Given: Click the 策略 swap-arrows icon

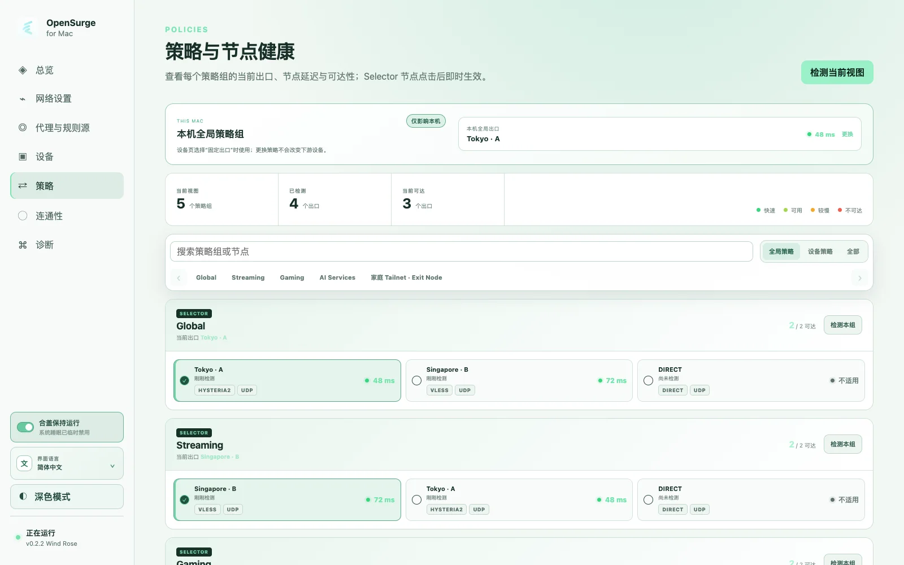Looking at the screenshot, I should coord(23,186).
